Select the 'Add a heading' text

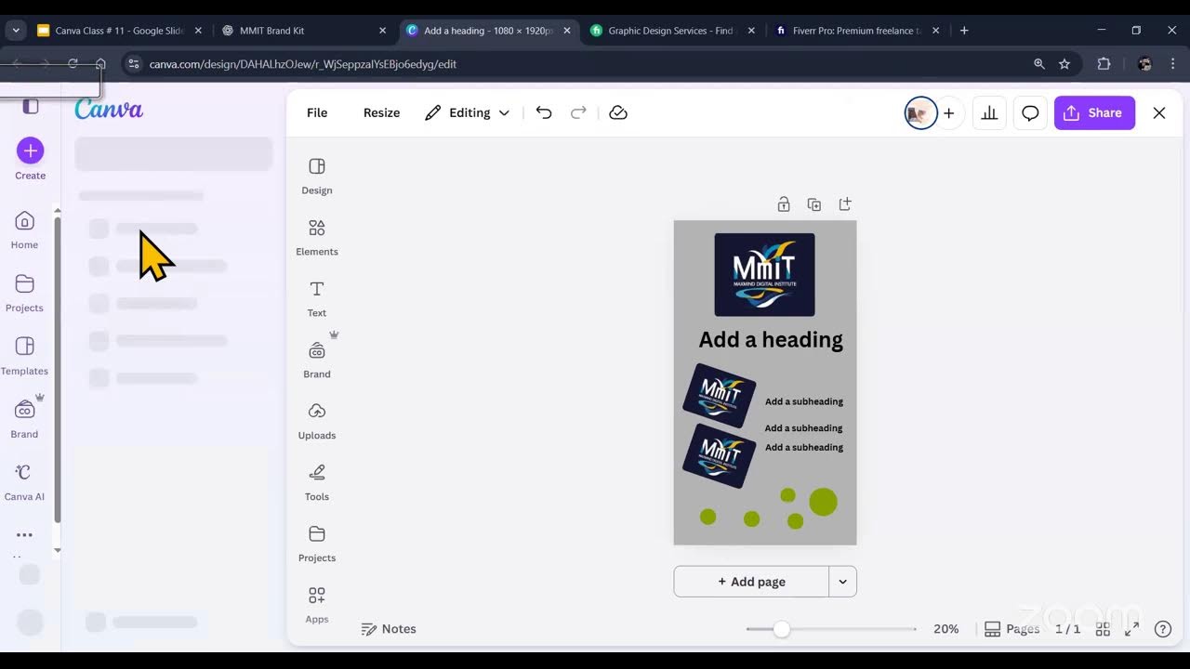pyautogui.click(x=771, y=340)
